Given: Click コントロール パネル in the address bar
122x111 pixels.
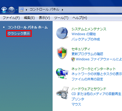Looking at the screenshot, I should [44, 9].
